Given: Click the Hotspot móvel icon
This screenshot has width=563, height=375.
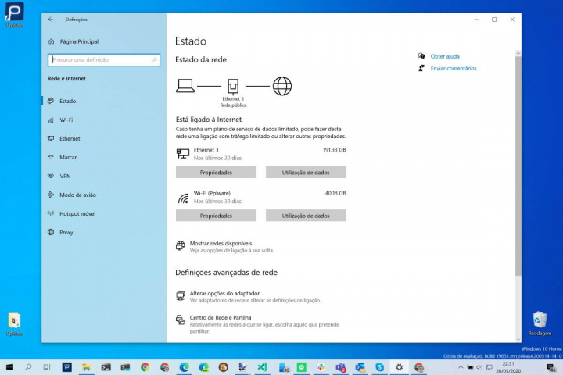Looking at the screenshot, I should click(x=51, y=213).
